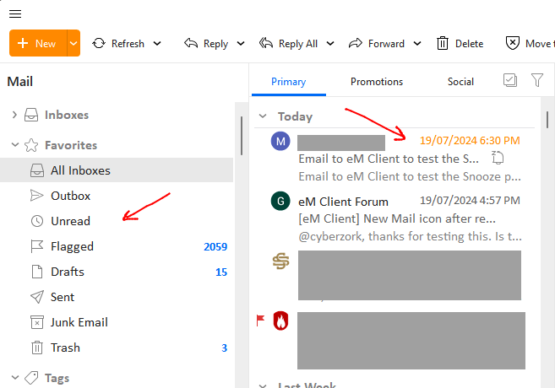The image size is (555, 388).
Task: Open the Reply dropdown arrow
Action: click(x=241, y=44)
